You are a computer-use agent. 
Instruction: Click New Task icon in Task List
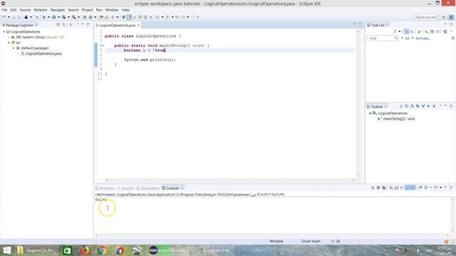click(395, 31)
